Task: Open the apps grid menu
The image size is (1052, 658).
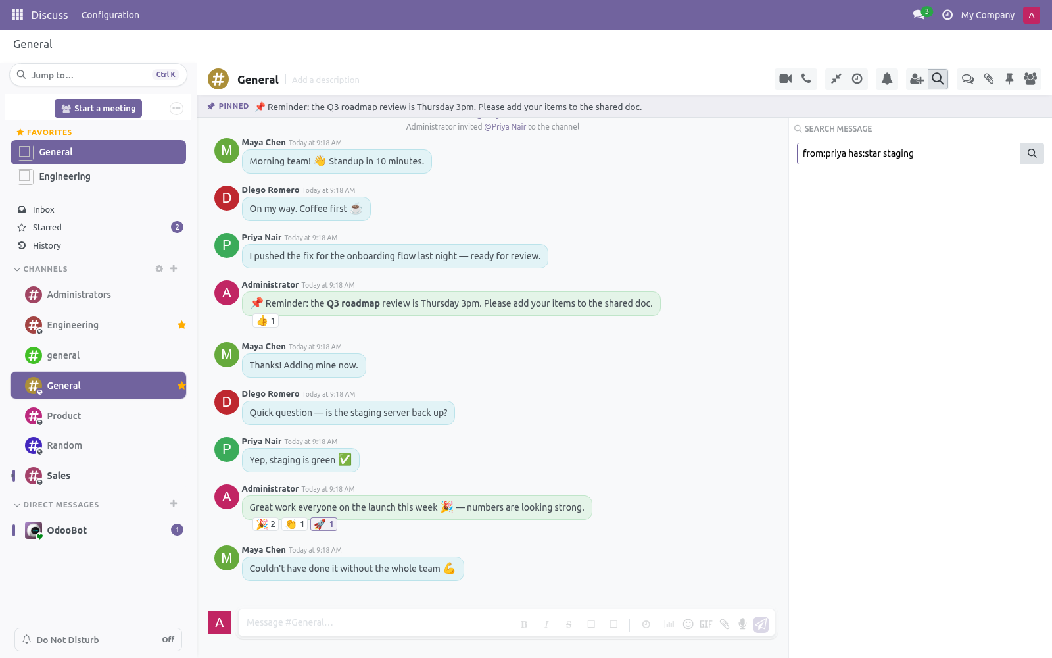Action: pyautogui.click(x=17, y=14)
